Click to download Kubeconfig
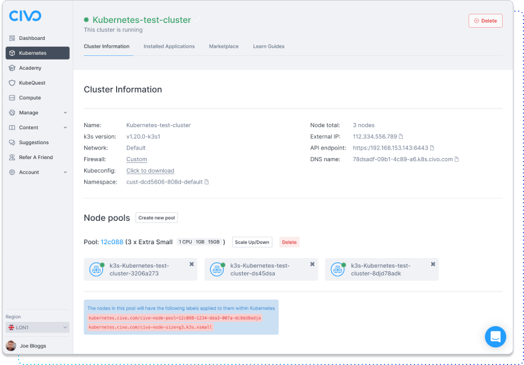Screen dimensions: 524x365 (150, 171)
